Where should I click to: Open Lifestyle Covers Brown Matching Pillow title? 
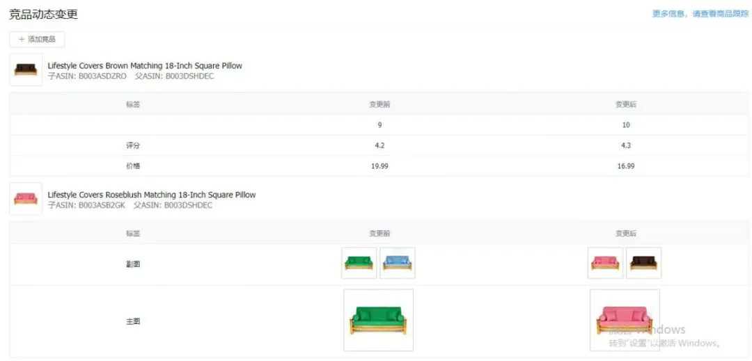(x=145, y=65)
